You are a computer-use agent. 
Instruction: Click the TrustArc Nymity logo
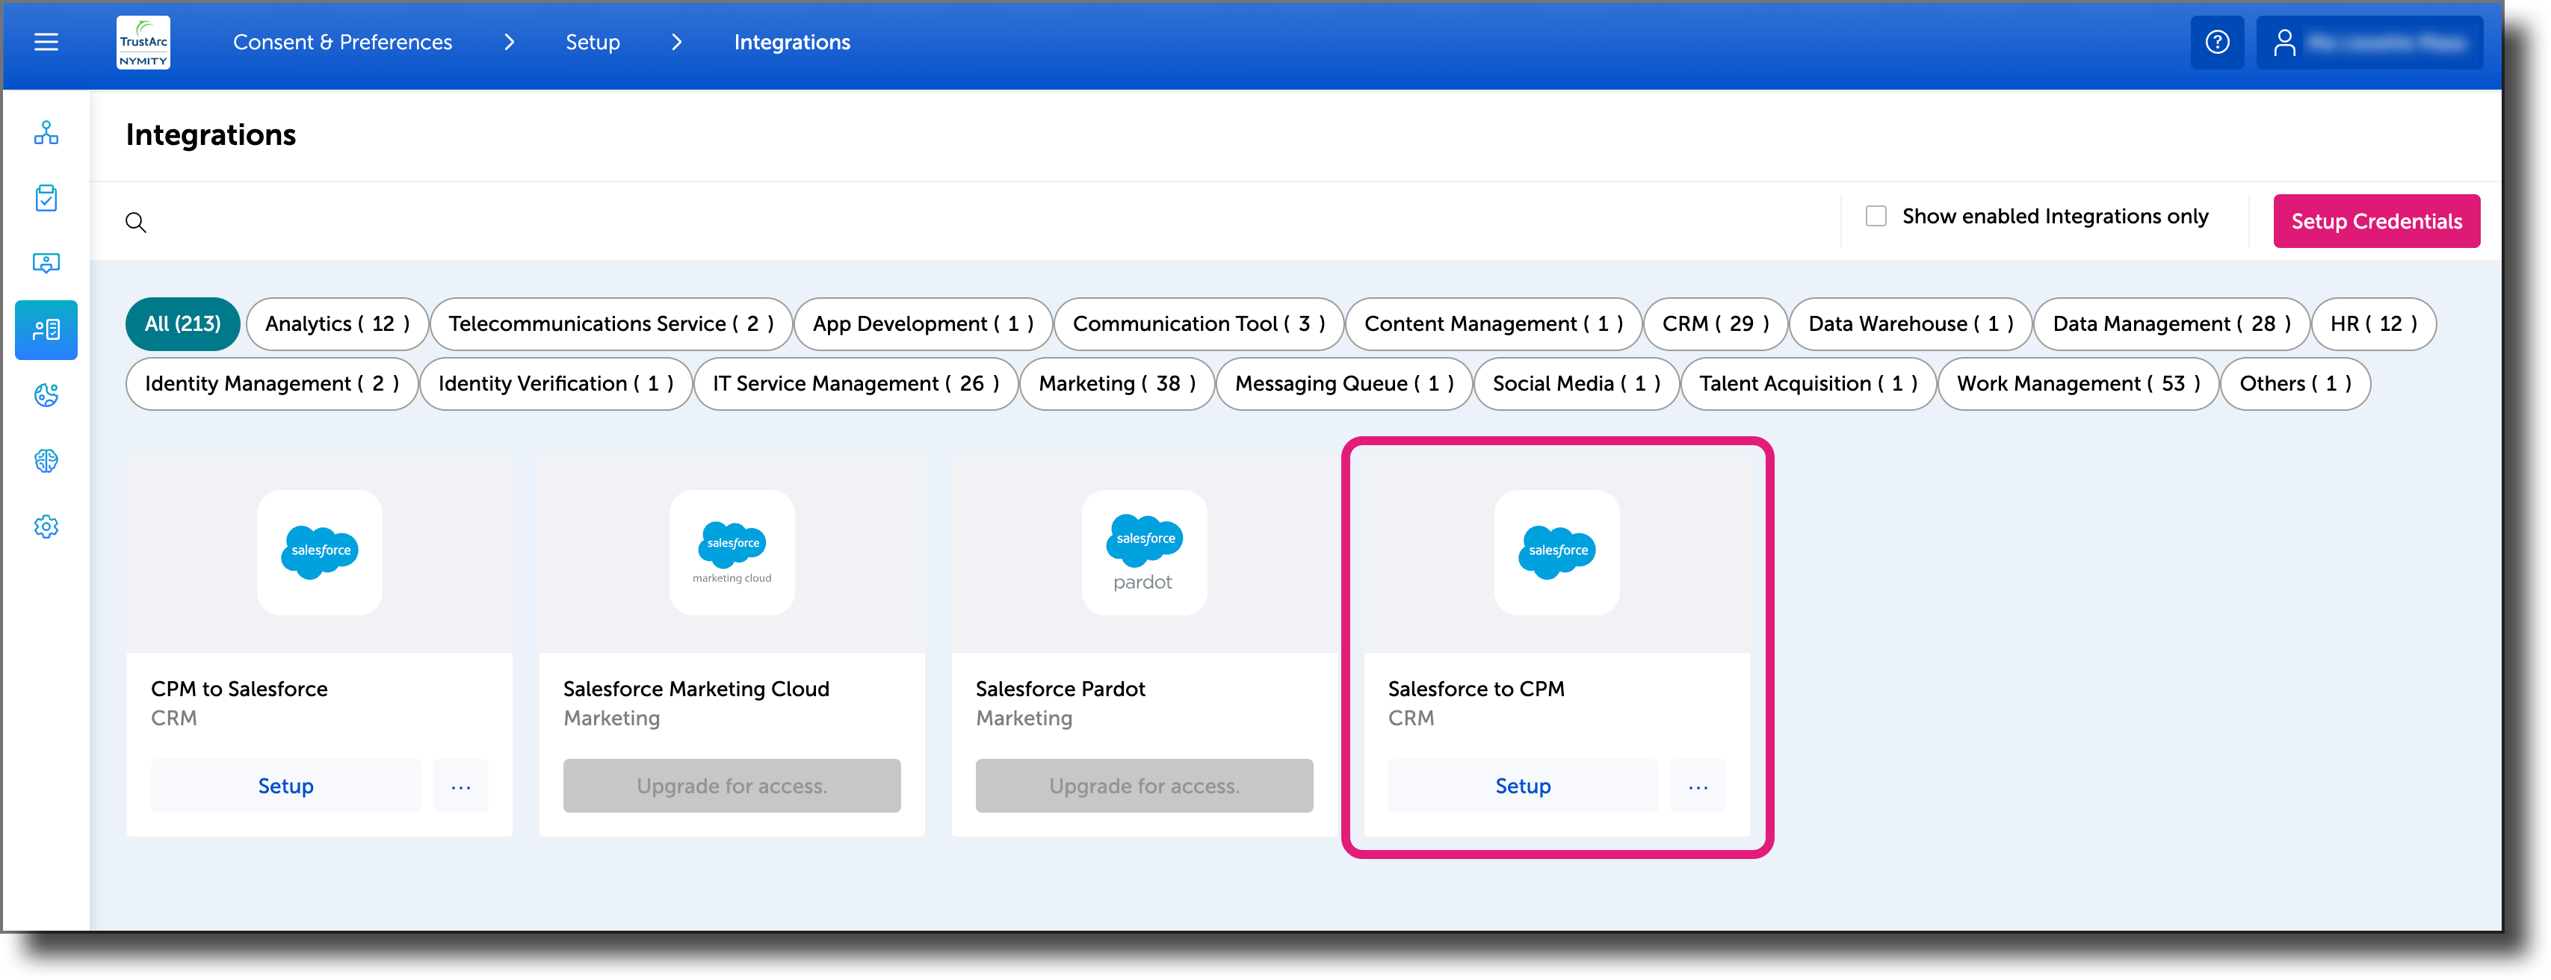click(143, 43)
